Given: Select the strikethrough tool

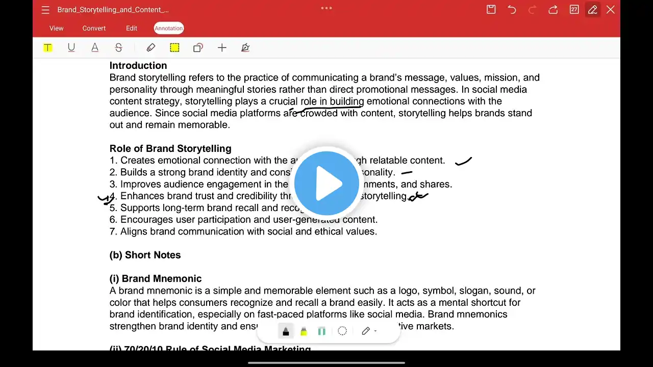Looking at the screenshot, I should click(118, 47).
